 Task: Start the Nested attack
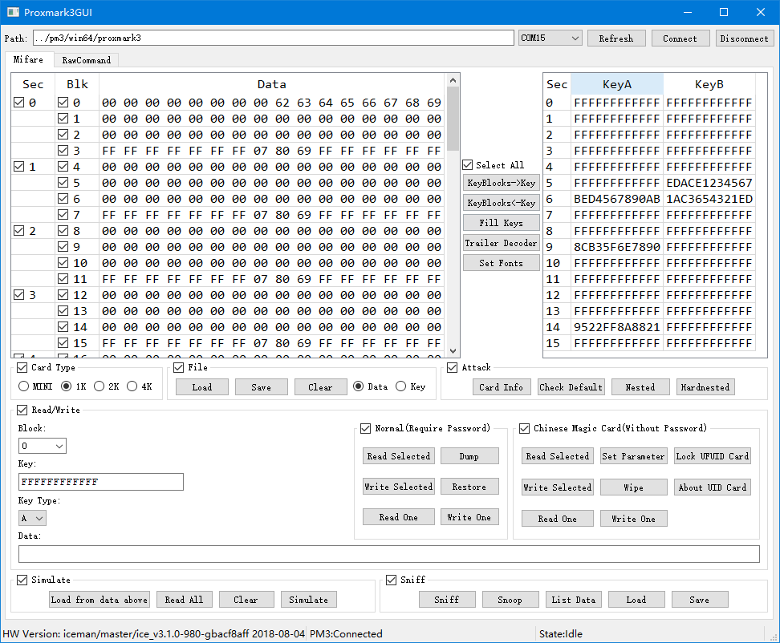(640, 387)
